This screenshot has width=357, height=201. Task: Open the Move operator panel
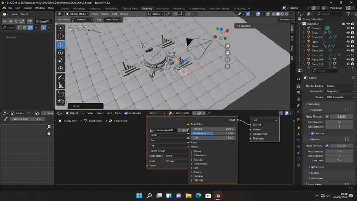pos(86,106)
